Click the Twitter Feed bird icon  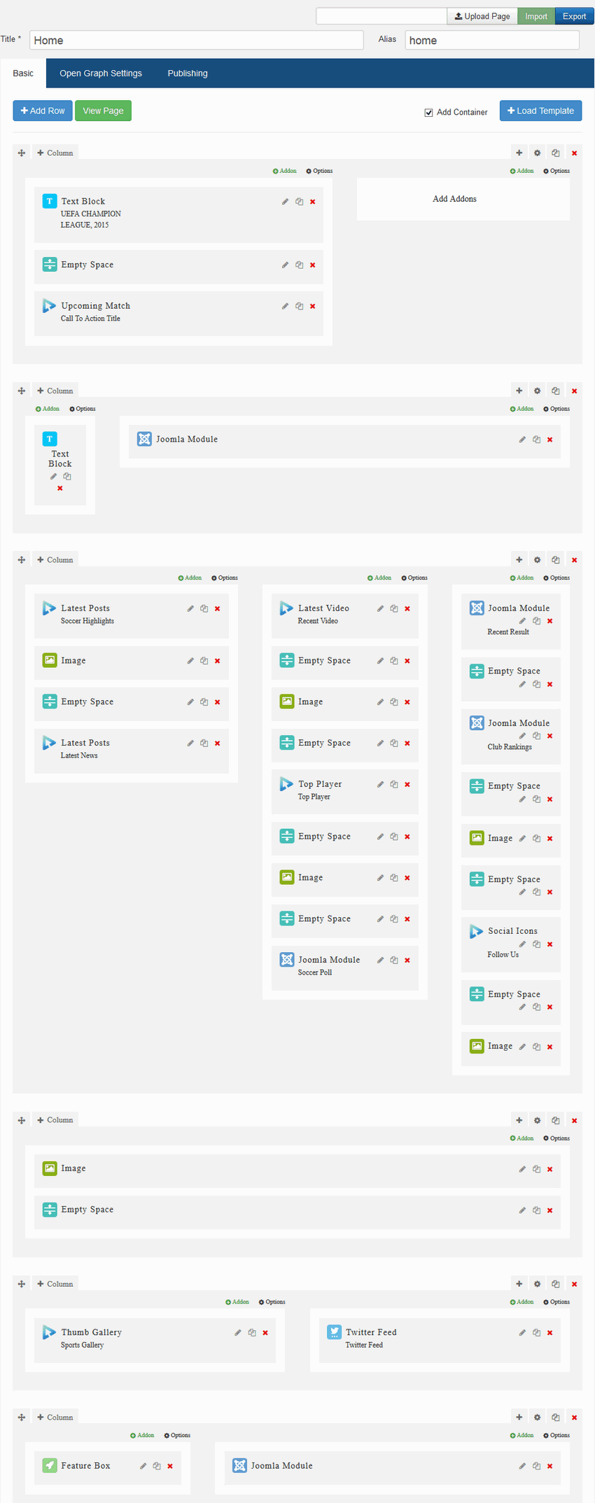pos(334,1332)
